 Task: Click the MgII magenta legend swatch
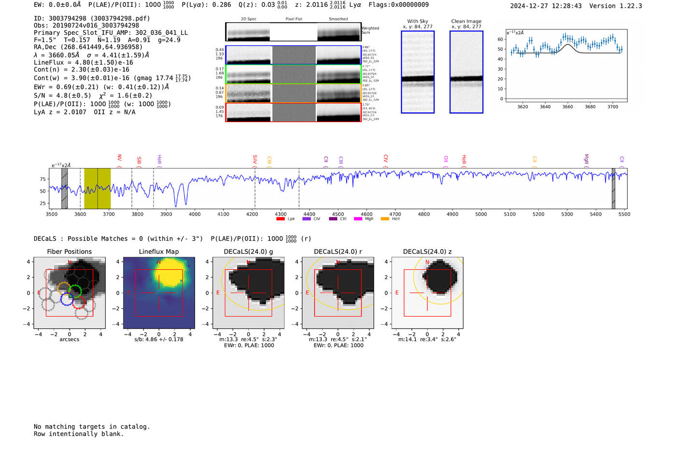[358, 219]
